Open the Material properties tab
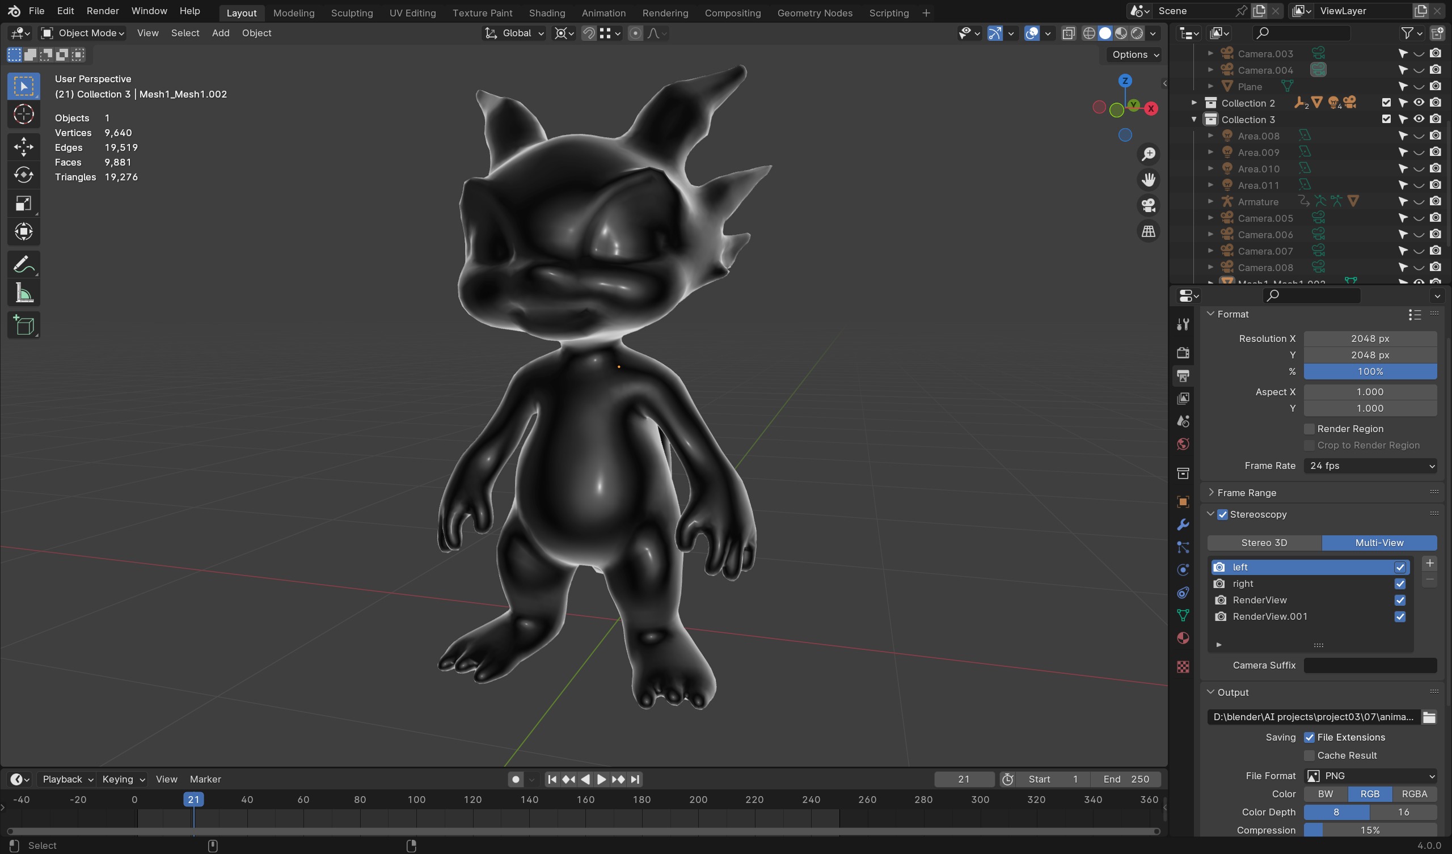This screenshot has width=1452, height=854. [1183, 638]
